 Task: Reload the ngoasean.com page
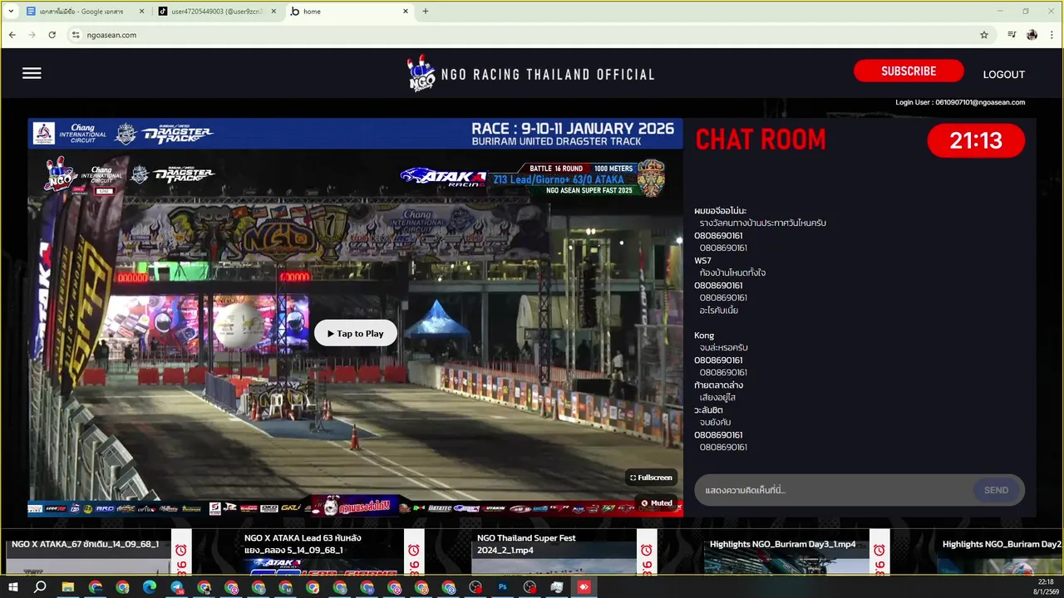click(52, 35)
